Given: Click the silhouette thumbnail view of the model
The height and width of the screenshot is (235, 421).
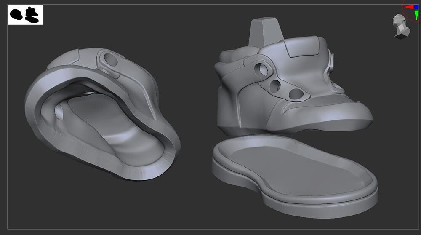Looking at the screenshot, I should point(25,15).
